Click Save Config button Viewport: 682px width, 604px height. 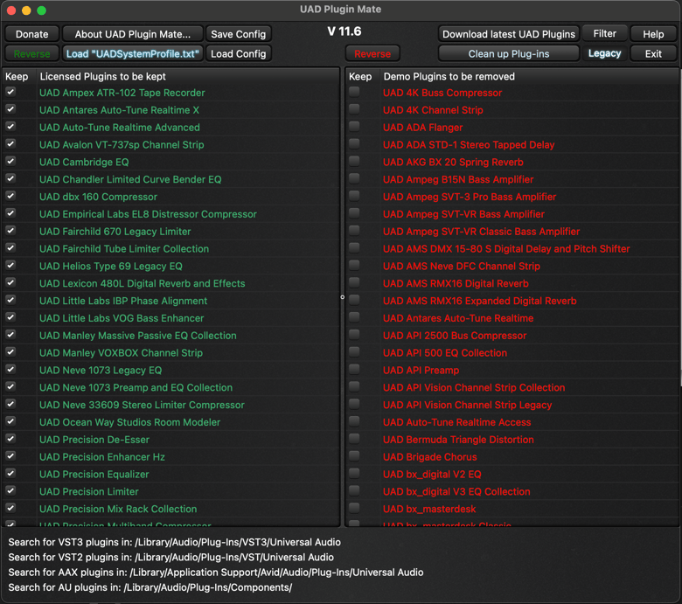point(238,34)
